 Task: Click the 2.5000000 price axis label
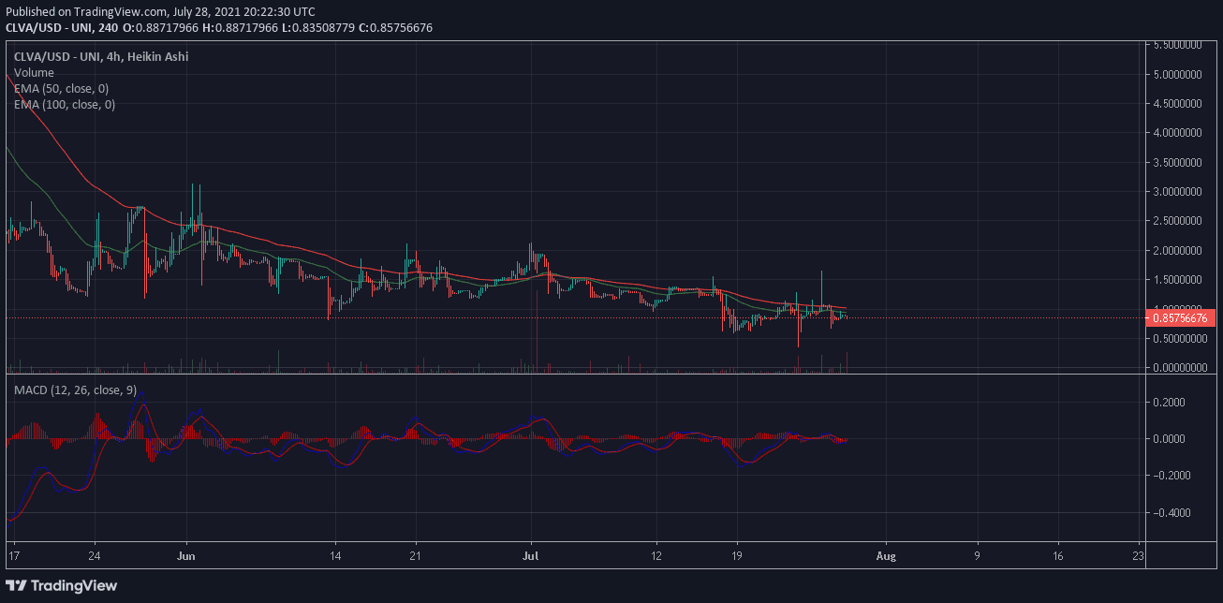pyautogui.click(x=1177, y=221)
